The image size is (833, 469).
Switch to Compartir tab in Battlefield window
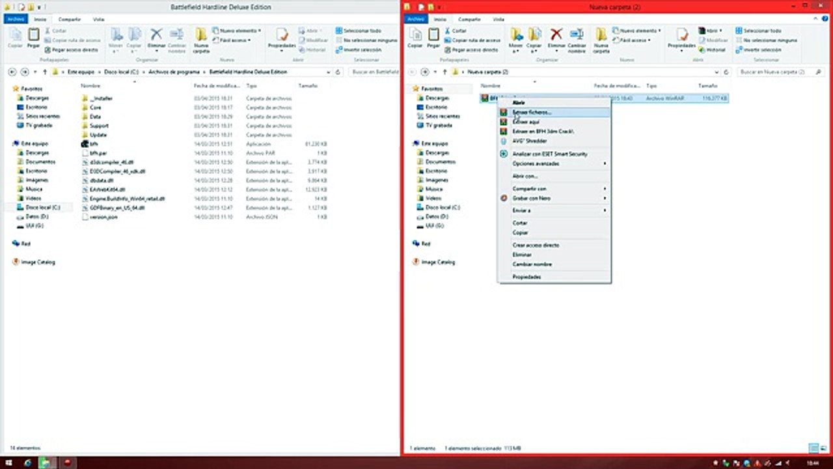(69, 20)
